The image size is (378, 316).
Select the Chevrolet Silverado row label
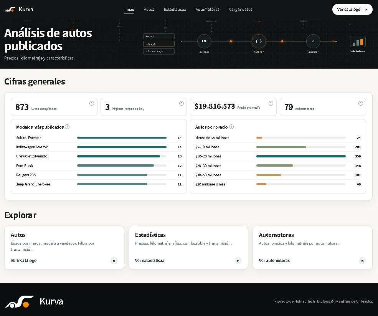coord(31,156)
